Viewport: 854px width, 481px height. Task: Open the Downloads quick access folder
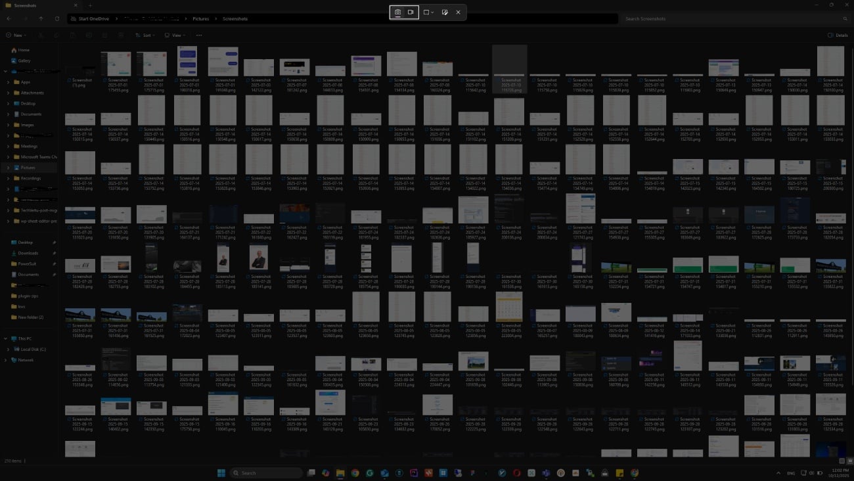[x=28, y=253]
